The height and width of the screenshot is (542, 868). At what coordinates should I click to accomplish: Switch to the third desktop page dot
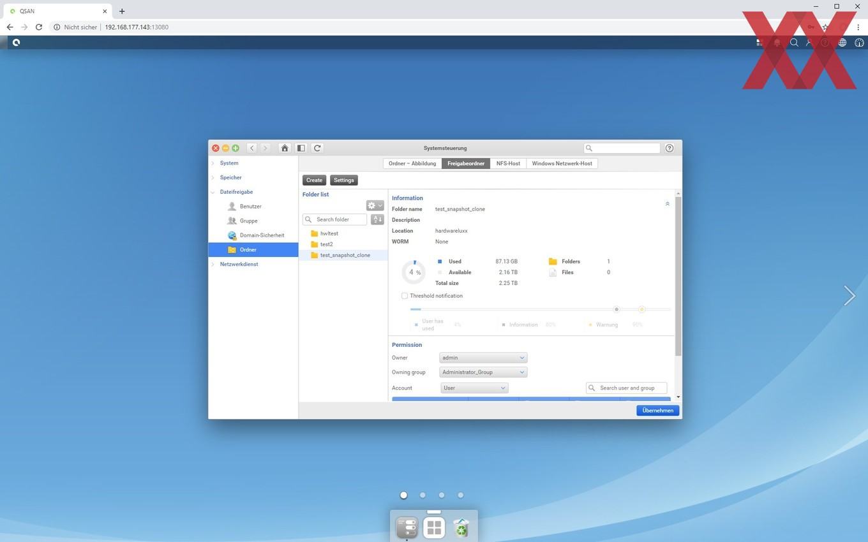tap(442, 495)
